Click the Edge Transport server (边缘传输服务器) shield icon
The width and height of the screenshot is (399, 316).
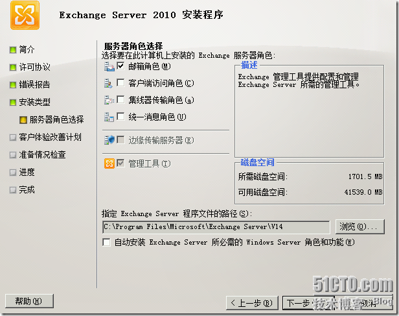(109, 140)
